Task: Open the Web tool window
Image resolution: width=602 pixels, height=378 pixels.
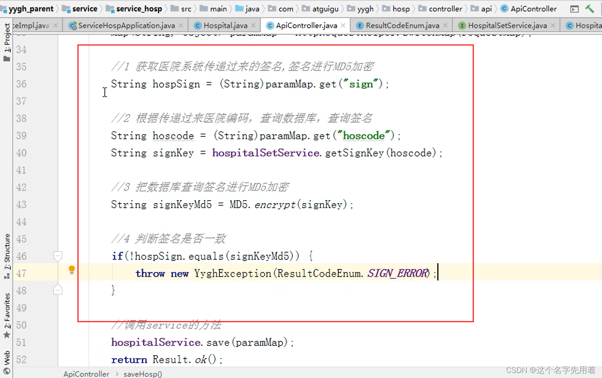Action: tap(7, 362)
